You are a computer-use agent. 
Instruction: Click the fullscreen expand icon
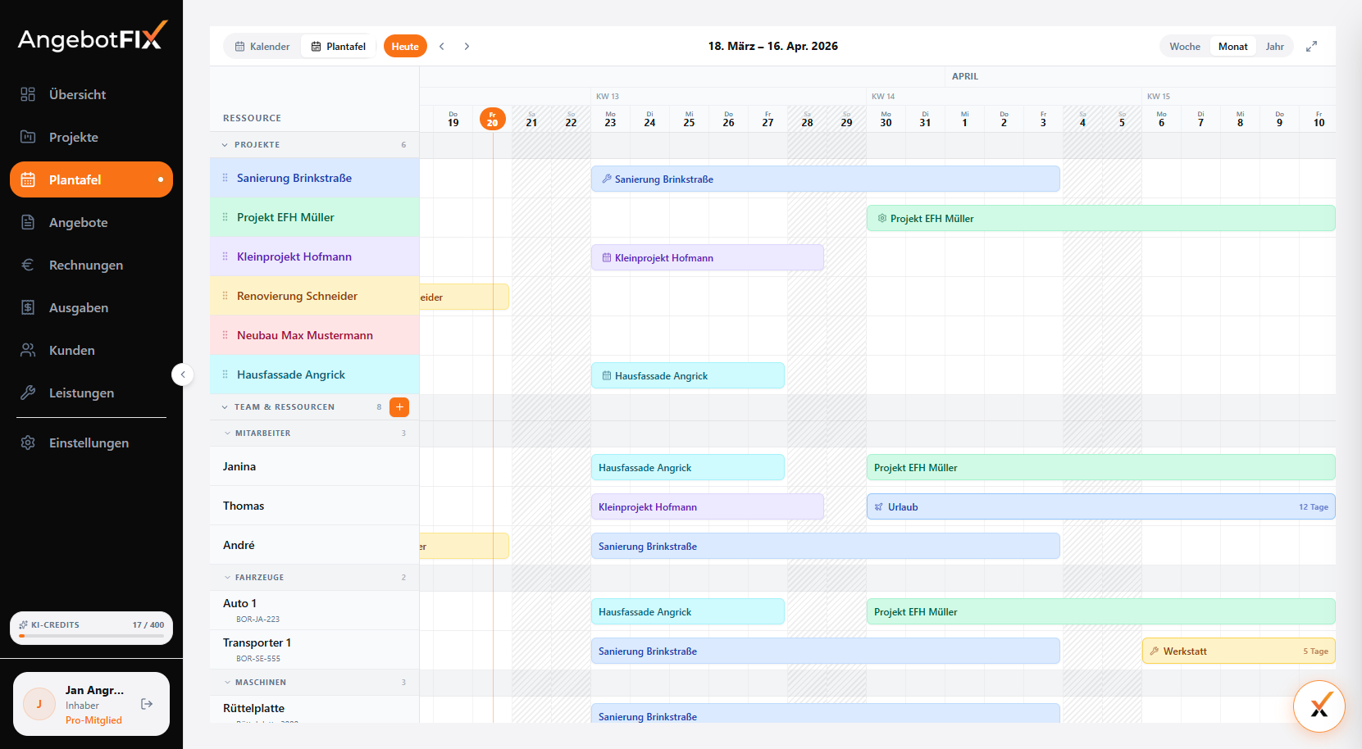pyautogui.click(x=1311, y=47)
